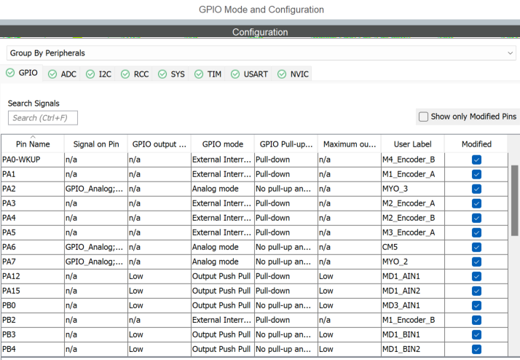Uncheck Modified checkbox for CM5 row

(x=476, y=247)
